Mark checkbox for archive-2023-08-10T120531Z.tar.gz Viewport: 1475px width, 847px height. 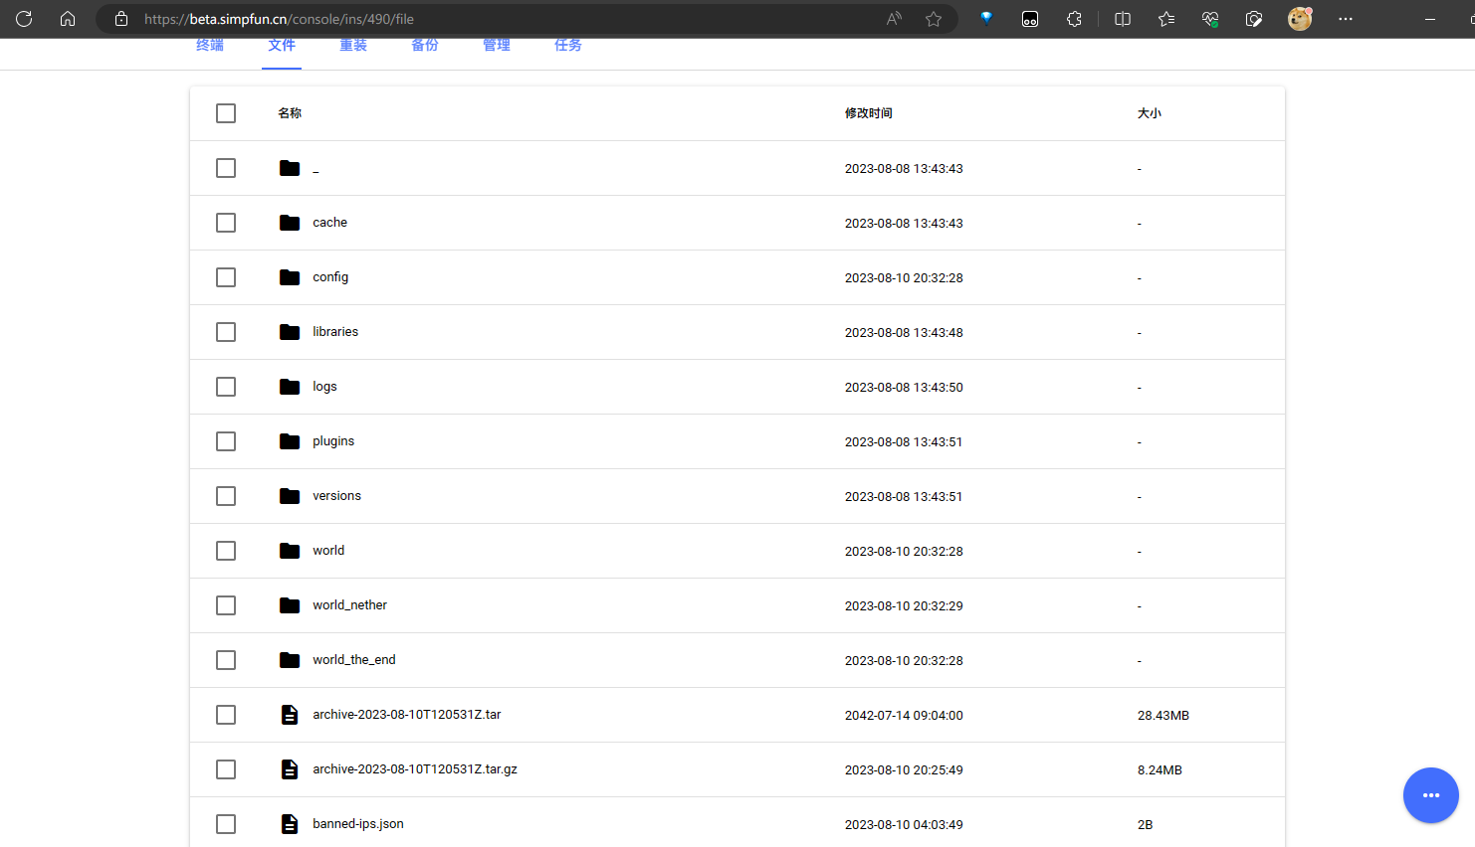tap(226, 769)
